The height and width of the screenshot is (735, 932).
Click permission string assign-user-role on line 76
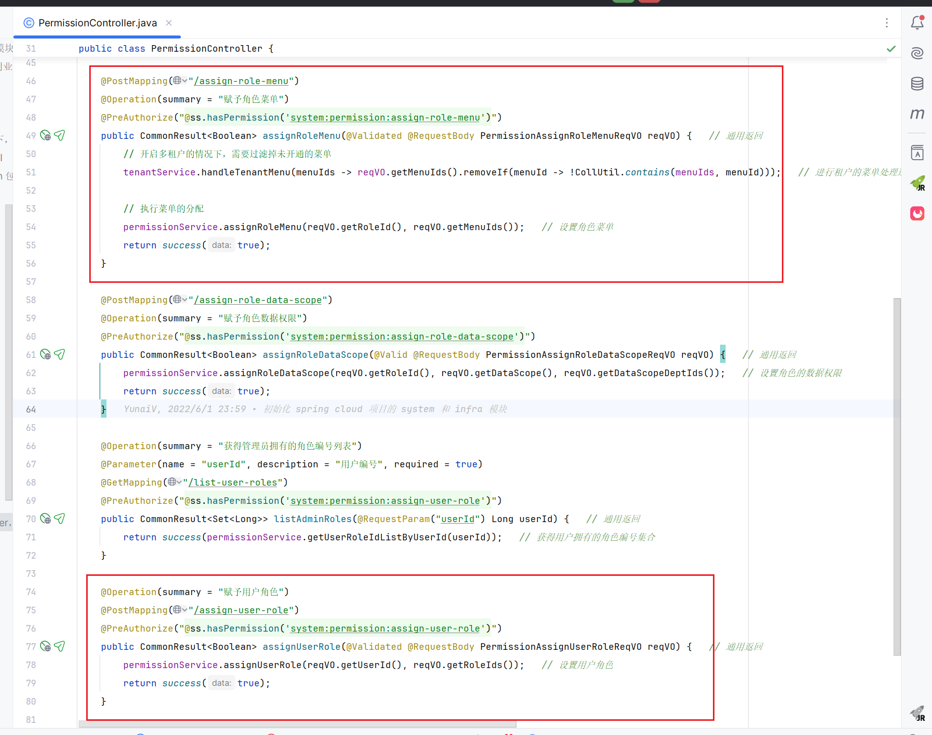[x=385, y=629]
